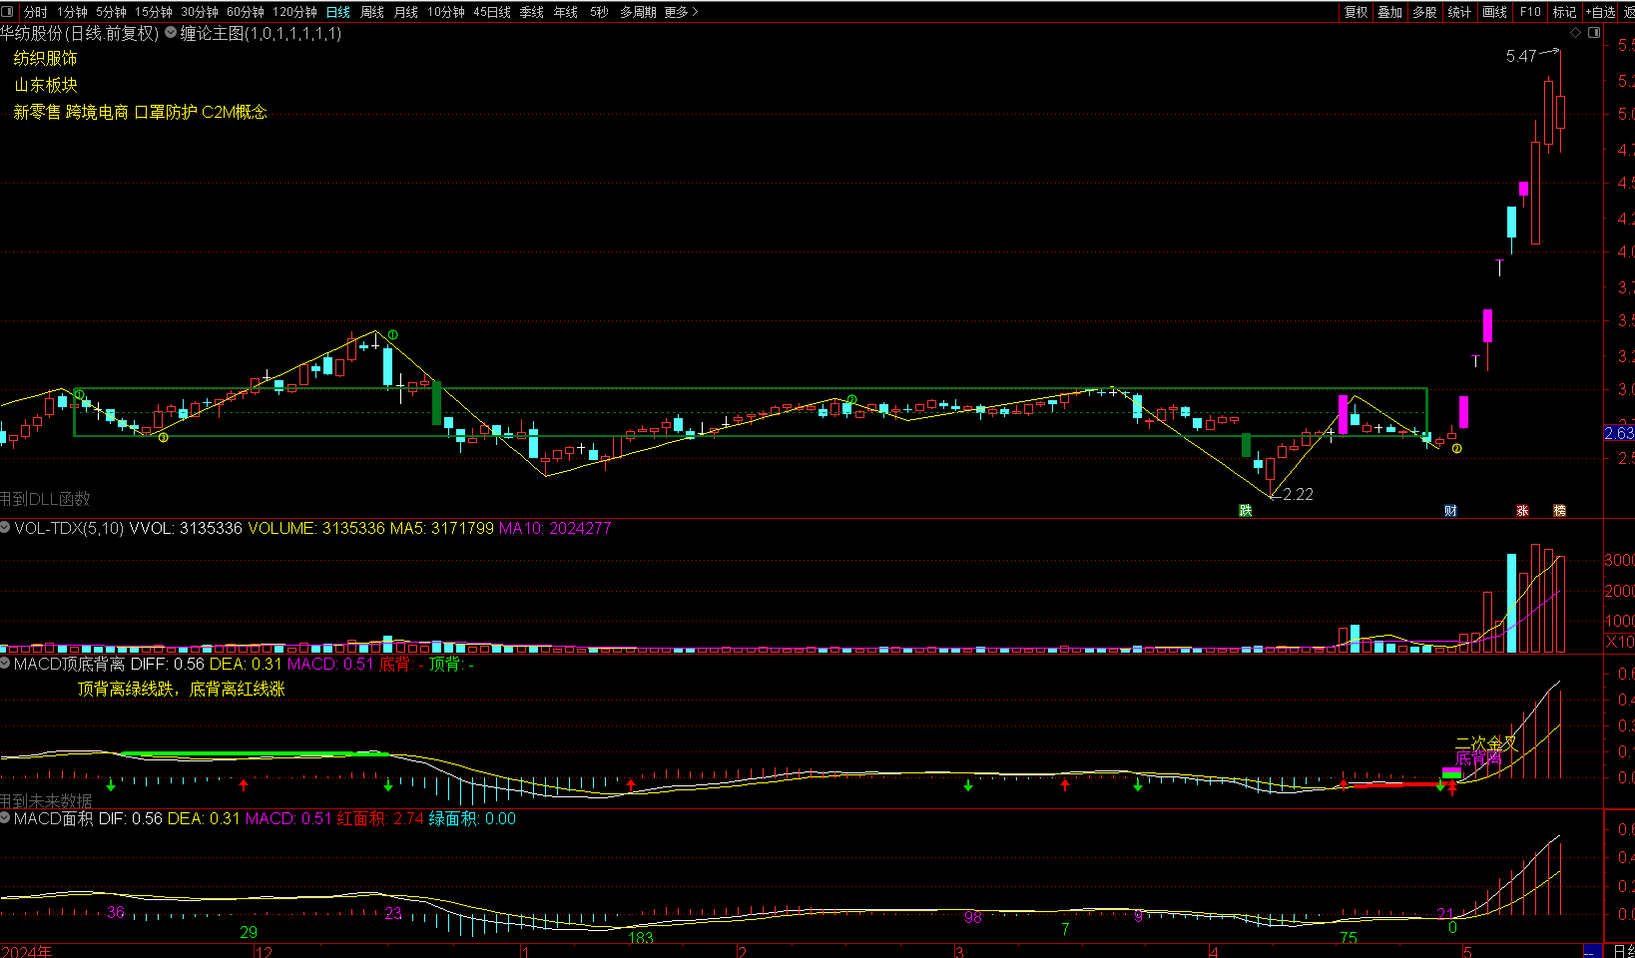Toggle the 画线 drawing tools
This screenshot has height=958, width=1635.
(1494, 12)
